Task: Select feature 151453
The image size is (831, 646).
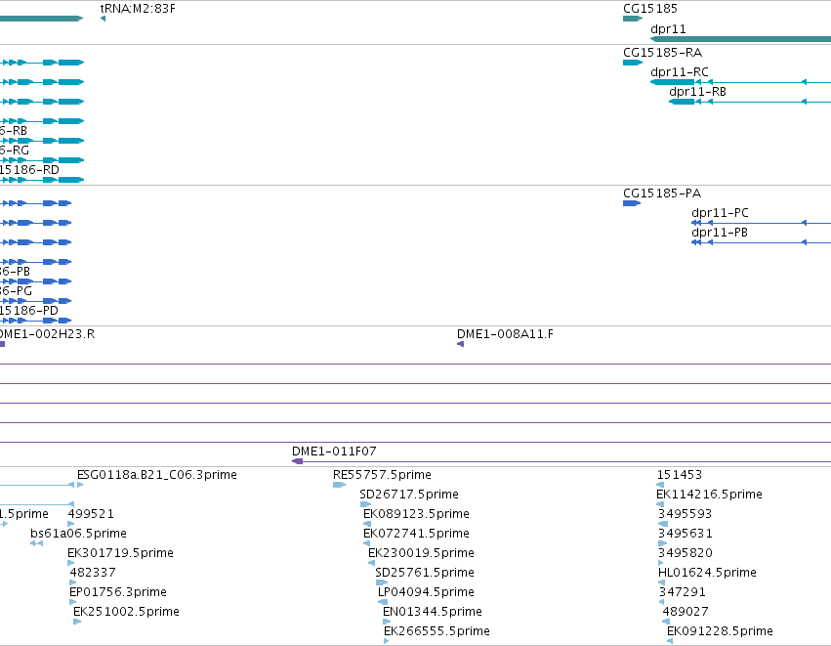Action: pyautogui.click(x=680, y=475)
